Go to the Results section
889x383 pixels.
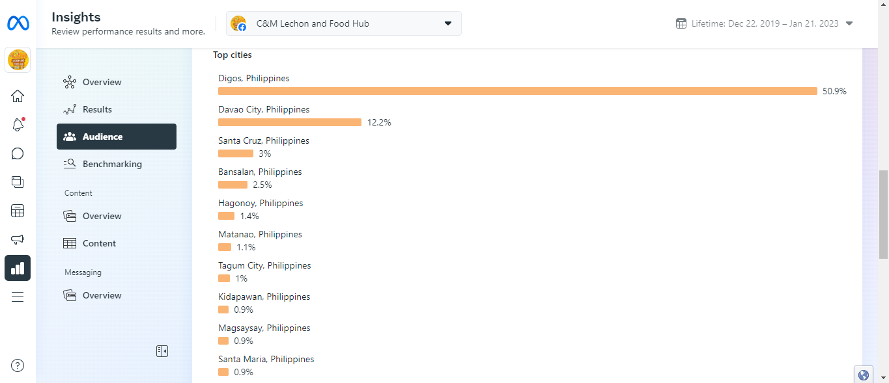click(x=97, y=109)
